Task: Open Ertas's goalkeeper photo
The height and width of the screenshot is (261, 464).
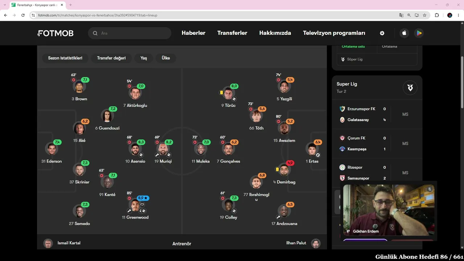Action: (312, 149)
